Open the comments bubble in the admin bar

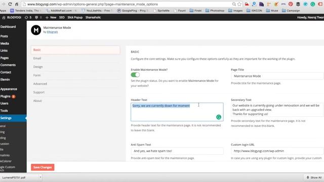[x=38, y=18]
